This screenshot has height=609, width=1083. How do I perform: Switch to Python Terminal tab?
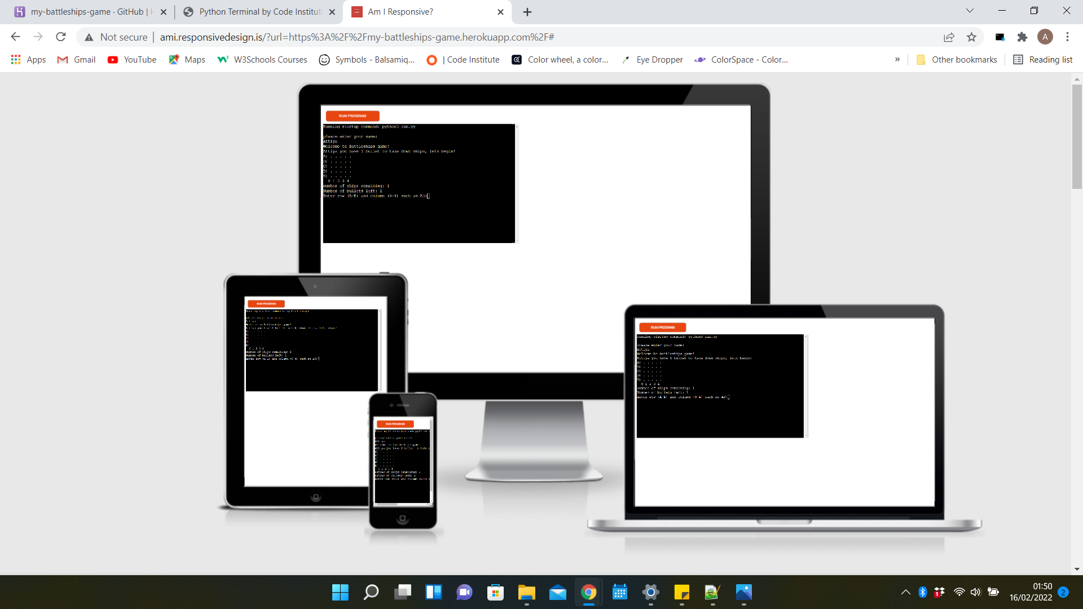click(x=259, y=12)
